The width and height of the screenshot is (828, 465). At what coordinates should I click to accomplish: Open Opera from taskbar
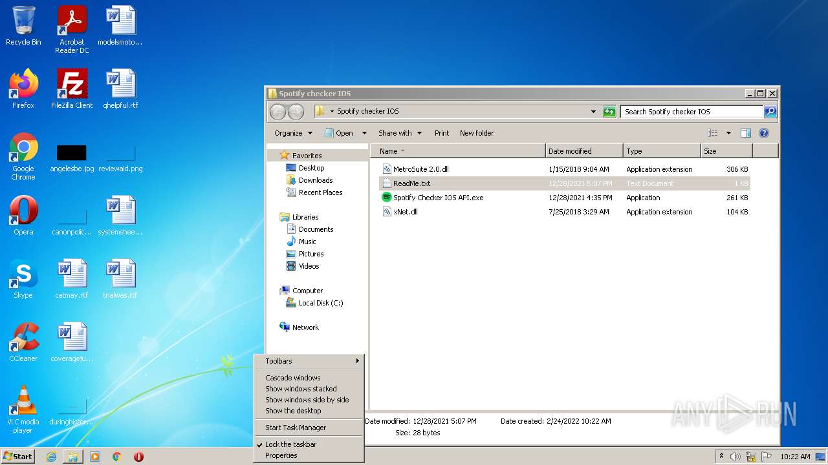138,457
